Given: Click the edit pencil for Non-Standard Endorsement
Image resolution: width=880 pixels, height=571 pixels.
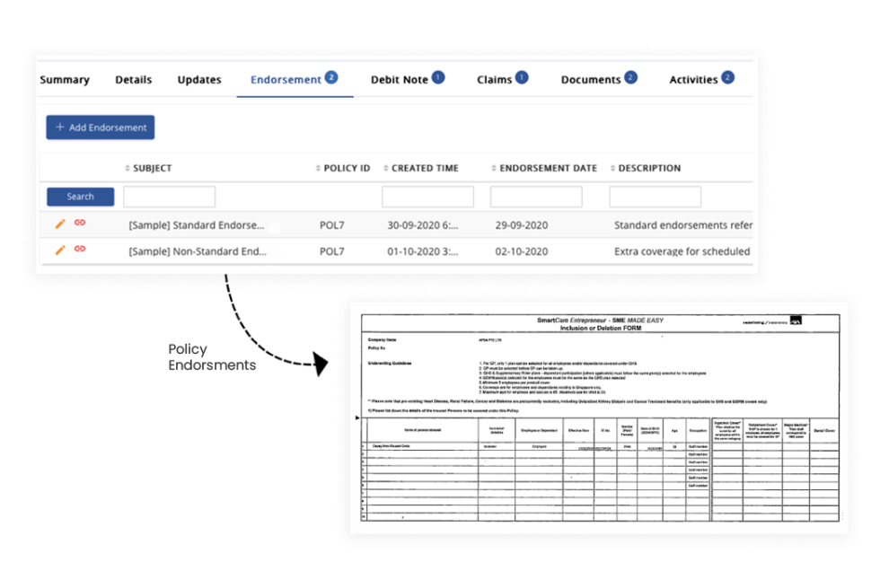Looking at the screenshot, I should (x=61, y=250).
